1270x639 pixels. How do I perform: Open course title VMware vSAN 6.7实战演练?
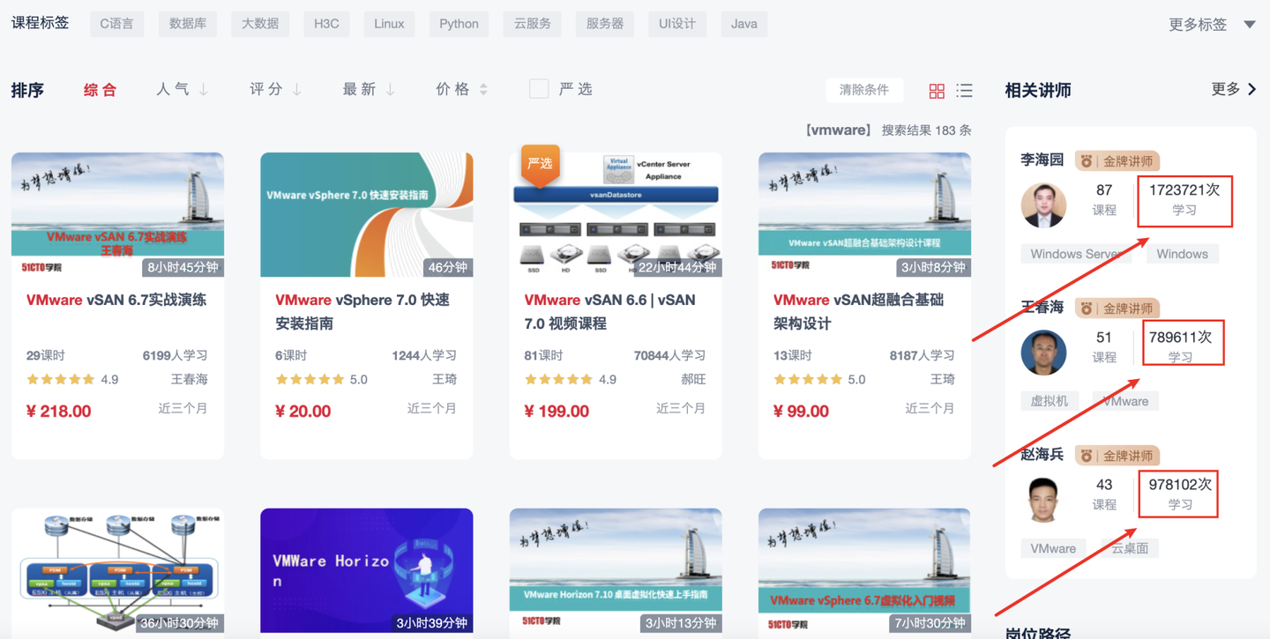coord(116,301)
